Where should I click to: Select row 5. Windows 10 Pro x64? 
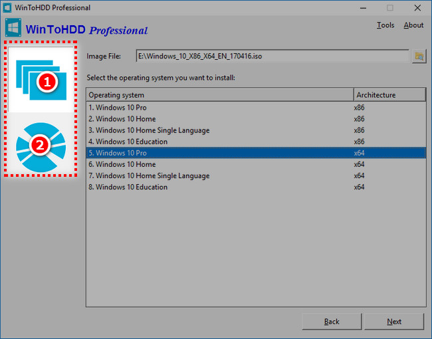[256, 153]
